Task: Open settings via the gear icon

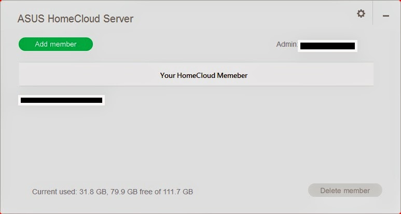Action: (361, 14)
